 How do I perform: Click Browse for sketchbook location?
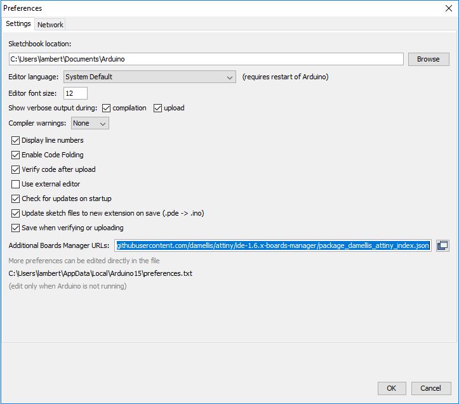click(429, 59)
